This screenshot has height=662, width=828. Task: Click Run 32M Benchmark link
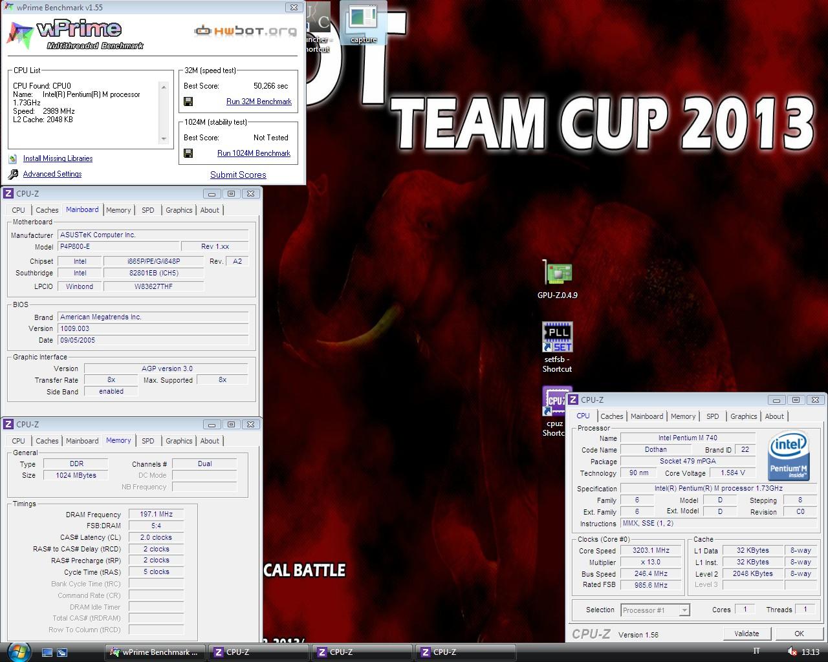(259, 101)
